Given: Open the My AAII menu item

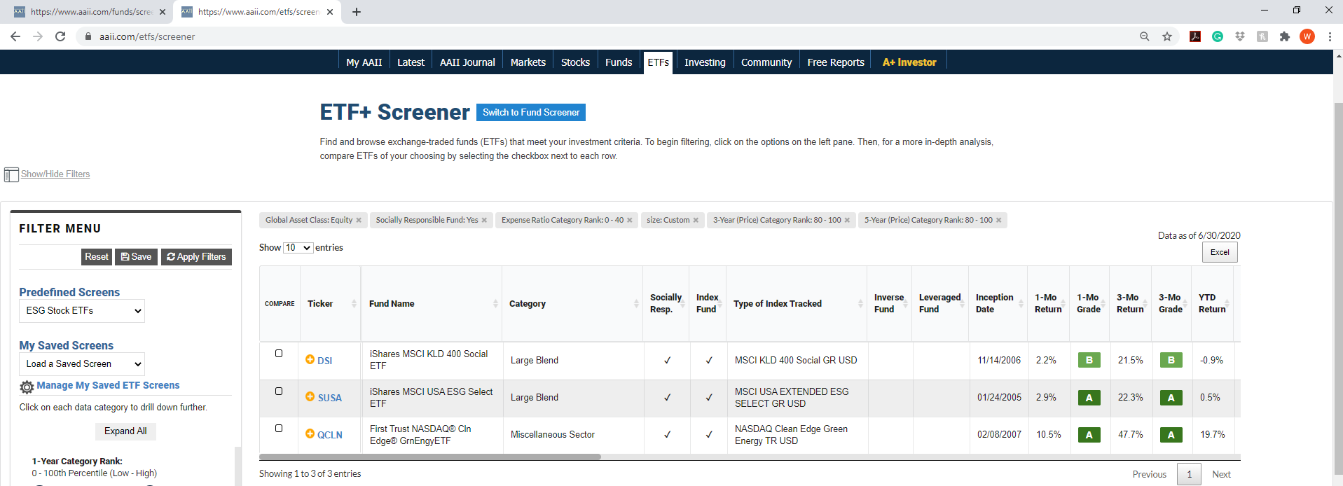Looking at the screenshot, I should (x=364, y=62).
